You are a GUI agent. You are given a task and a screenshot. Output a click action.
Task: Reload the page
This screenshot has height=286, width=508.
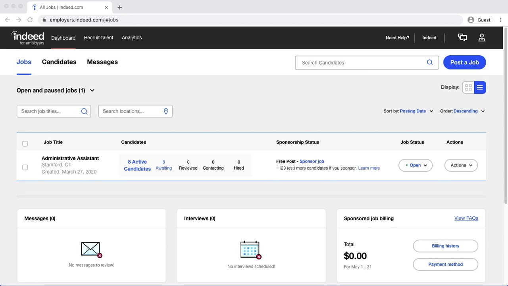(x=30, y=20)
